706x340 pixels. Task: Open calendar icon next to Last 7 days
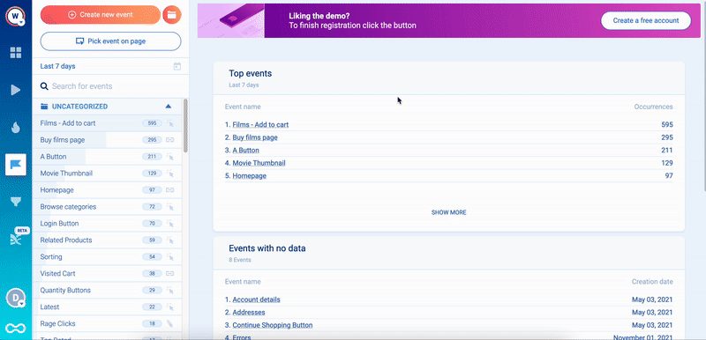click(x=177, y=66)
